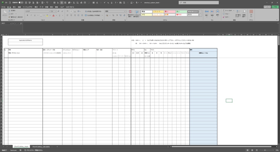Screen dimensions: 280x152
Task: Apply the red font color A
Action: tap(53, 15)
